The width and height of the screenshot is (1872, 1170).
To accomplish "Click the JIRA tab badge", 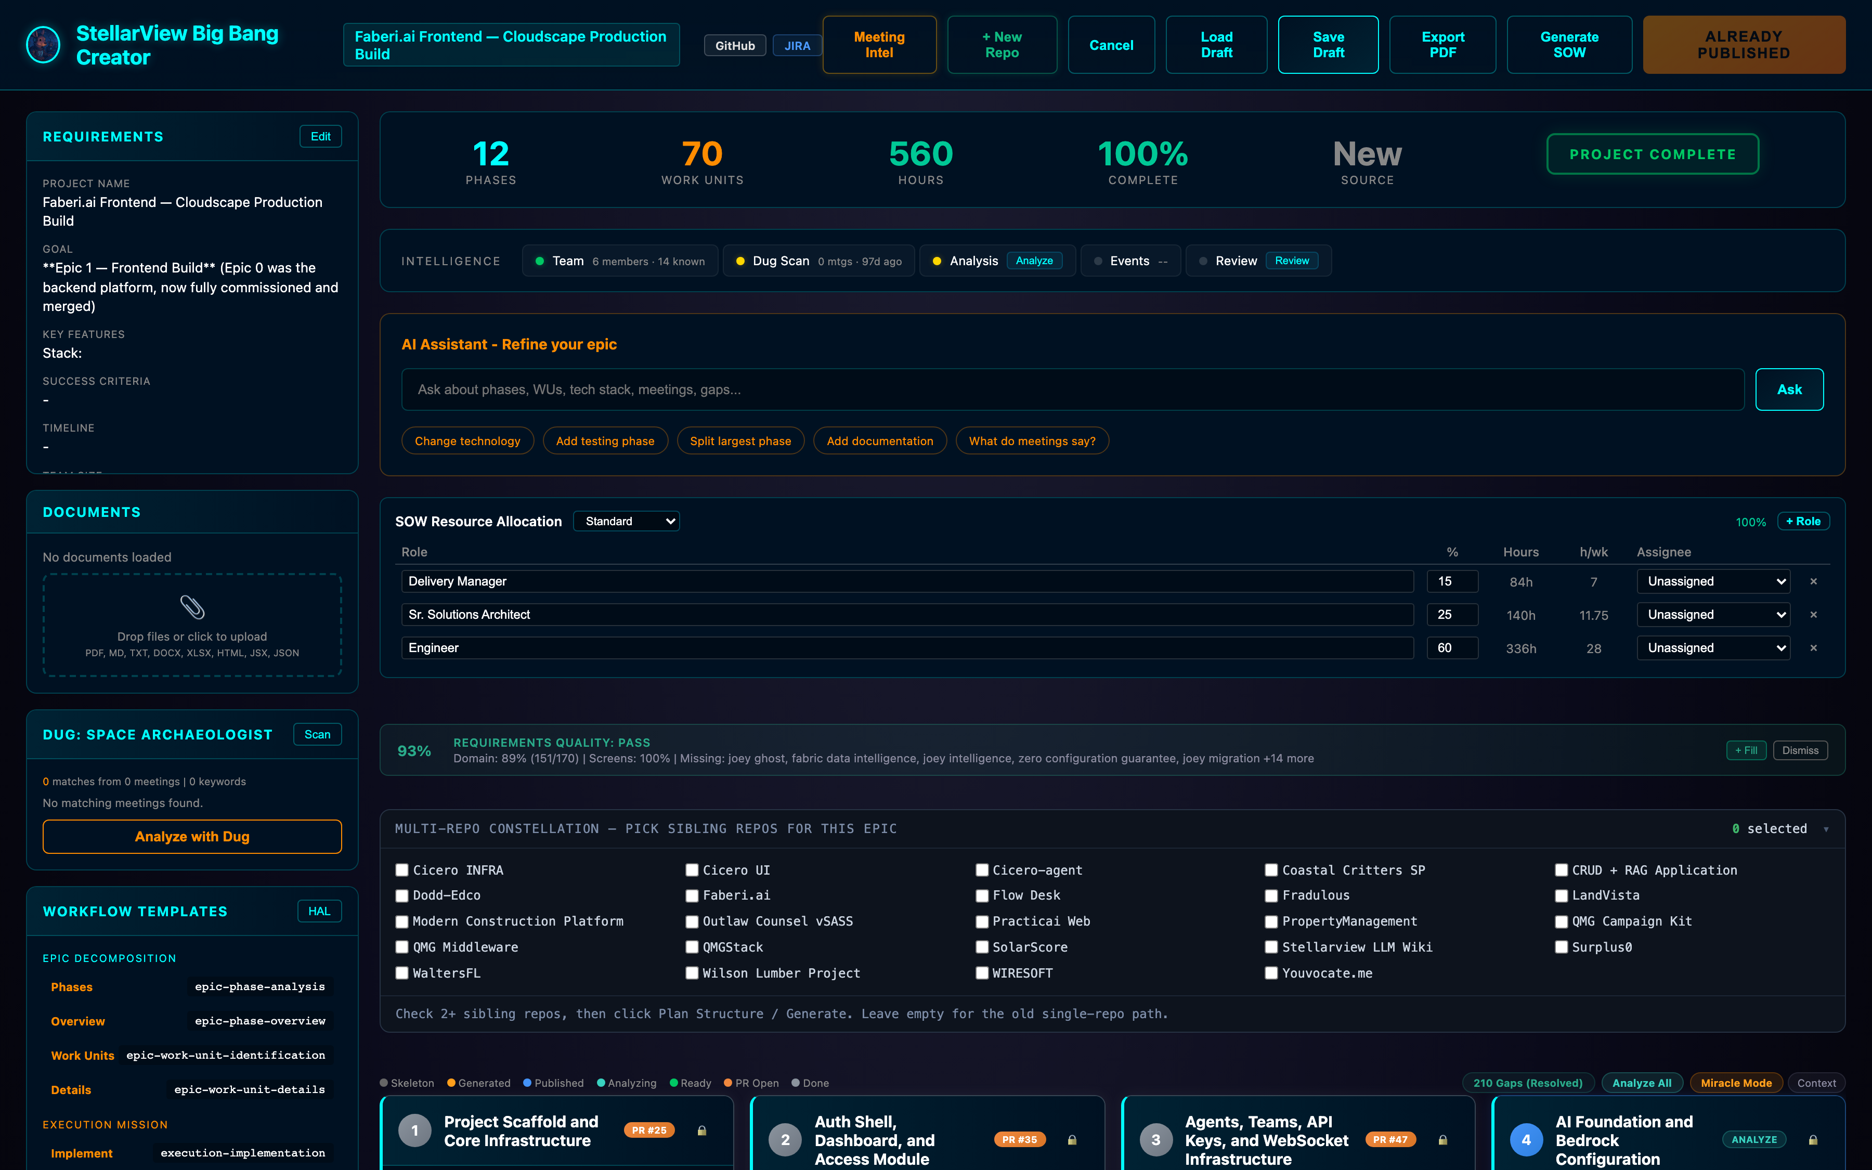I will (x=797, y=46).
